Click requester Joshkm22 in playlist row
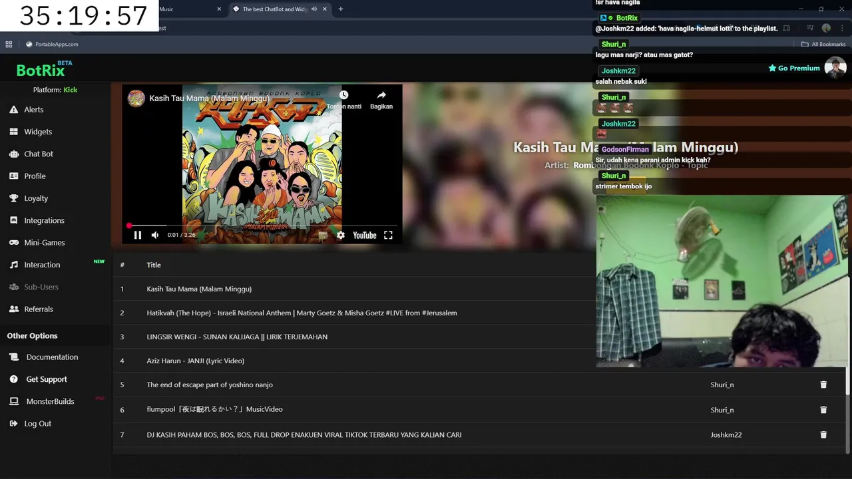 pos(726,434)
